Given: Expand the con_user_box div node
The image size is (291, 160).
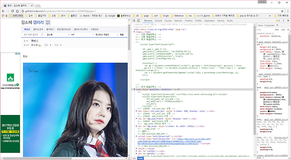Looking at the screenshot, I should pos(137,111).
